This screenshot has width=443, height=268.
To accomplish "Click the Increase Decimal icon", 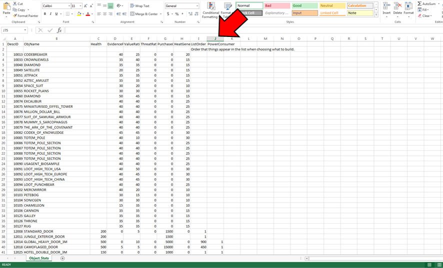I will click(190, 14).
